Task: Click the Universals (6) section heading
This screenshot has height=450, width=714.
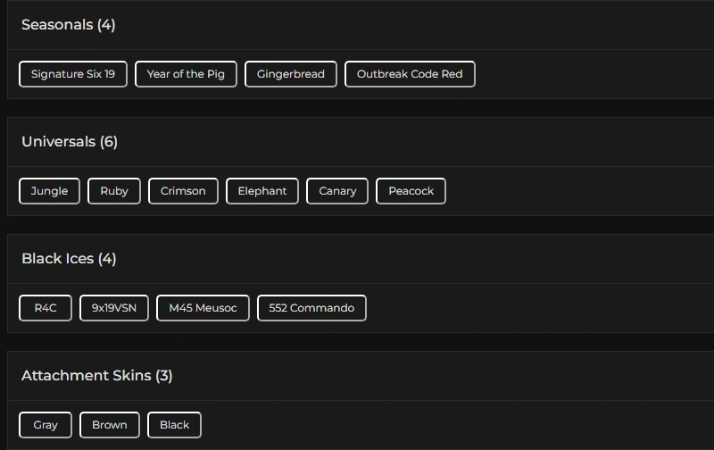Action: [70, 142]
